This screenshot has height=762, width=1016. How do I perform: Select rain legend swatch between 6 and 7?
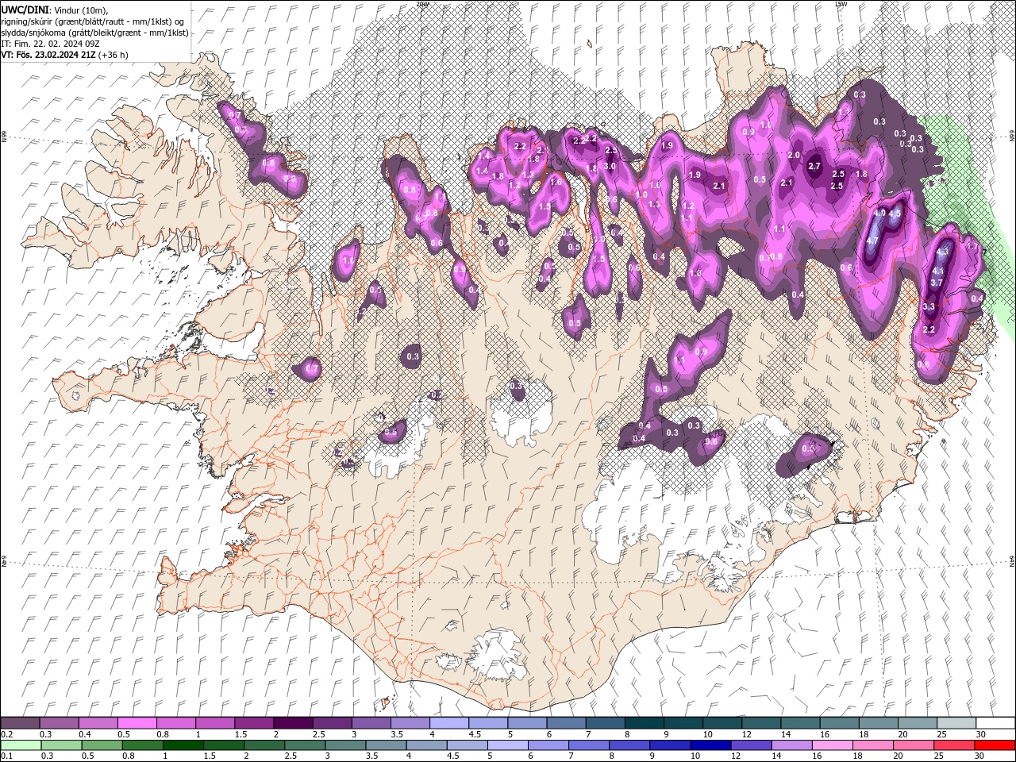549,745
